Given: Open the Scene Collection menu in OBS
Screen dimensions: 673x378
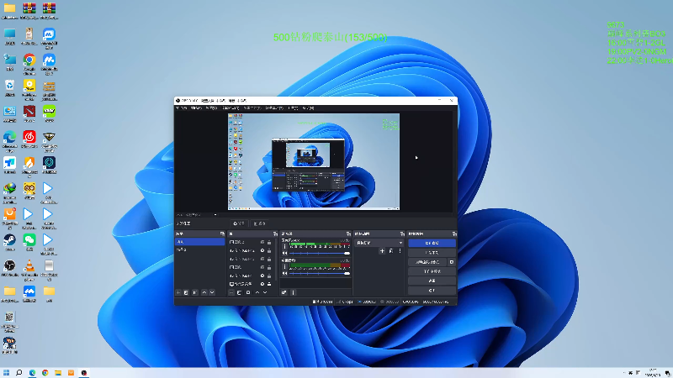Looking at the screenshot, I should (274, 108).
